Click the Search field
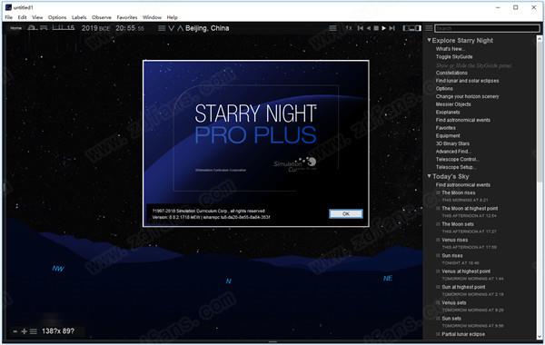 [487, 28]
